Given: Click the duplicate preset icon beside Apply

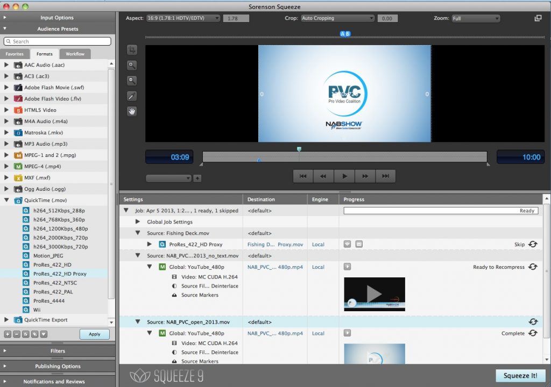Looking at the screenshot, I should click(34, 334).
